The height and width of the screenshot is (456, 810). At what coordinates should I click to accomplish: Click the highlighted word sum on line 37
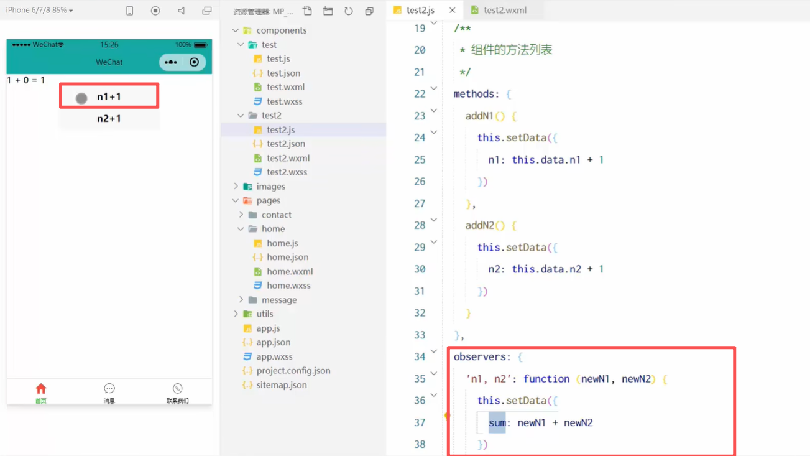[x=497, y=422]
